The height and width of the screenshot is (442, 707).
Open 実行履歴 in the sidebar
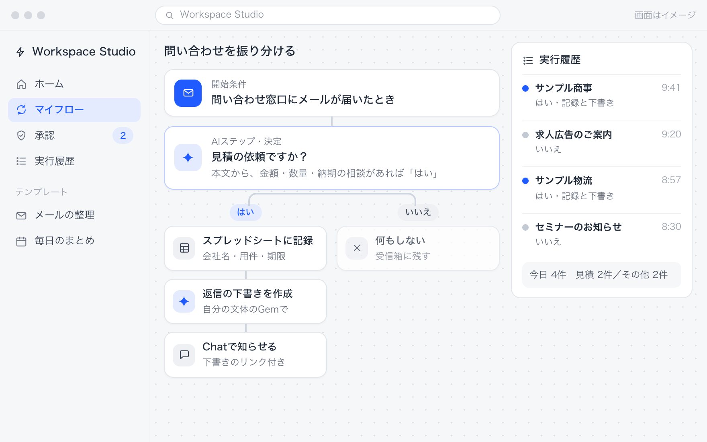pos(74,161)
